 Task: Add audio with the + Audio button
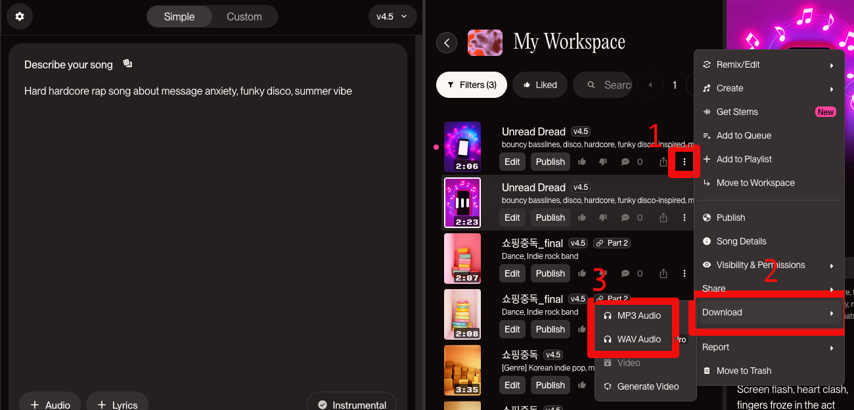[50, 404]
